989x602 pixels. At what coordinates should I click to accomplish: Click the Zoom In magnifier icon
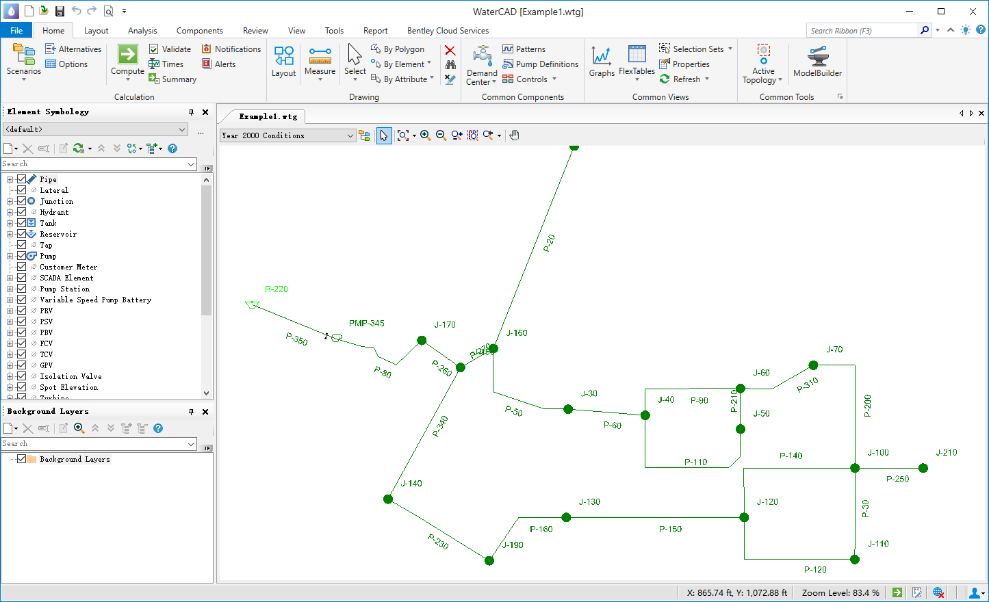click(x=425, y=135)
